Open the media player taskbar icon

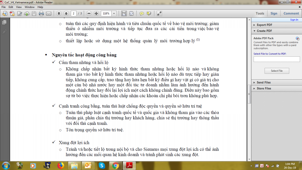coord(33,166)
